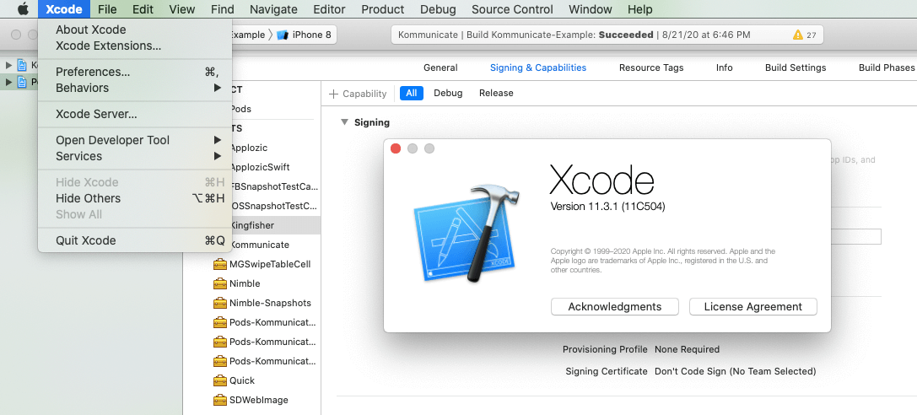Open the Source Control menu
The image size is (917, 415).
[512, 9]
